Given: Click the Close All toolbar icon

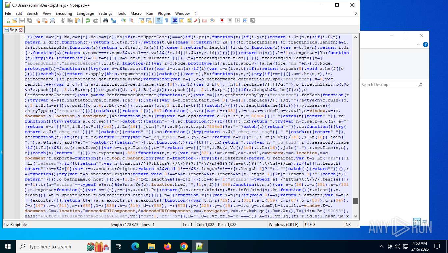Looking at the screenshot, I should (45, 20).
